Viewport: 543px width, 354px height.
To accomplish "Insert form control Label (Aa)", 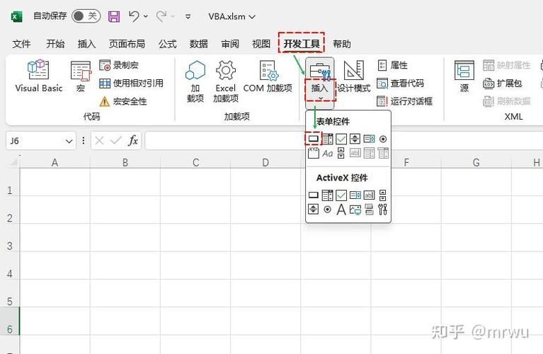I will 327,153.
